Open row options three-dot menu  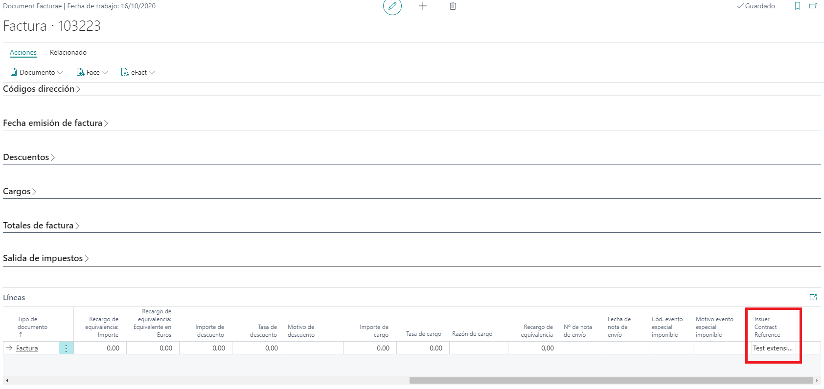(x=66, y=348)
